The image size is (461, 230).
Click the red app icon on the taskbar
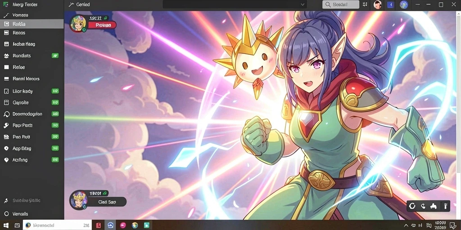click(99, 226)
